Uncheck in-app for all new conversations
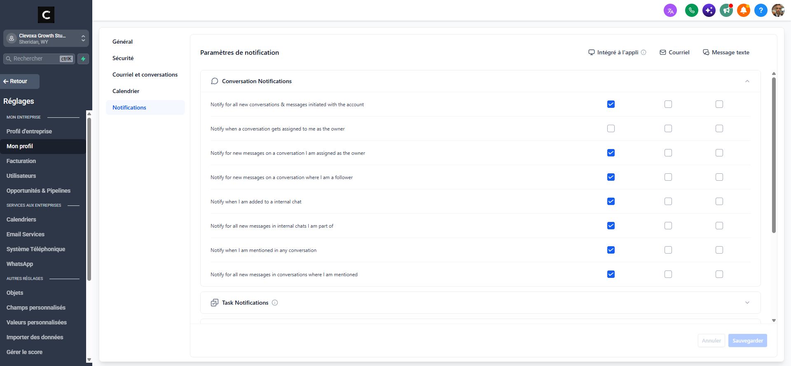 tap(611, 104)
